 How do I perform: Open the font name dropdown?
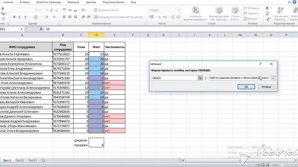coord(36,10)
